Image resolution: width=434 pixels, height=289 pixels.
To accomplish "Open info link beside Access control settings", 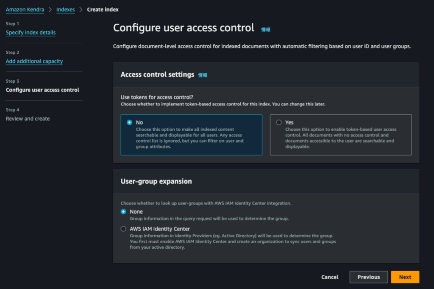I will [203, 75].
